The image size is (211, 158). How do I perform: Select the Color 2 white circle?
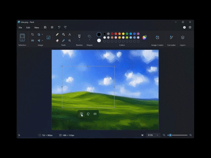click(99, 40)
